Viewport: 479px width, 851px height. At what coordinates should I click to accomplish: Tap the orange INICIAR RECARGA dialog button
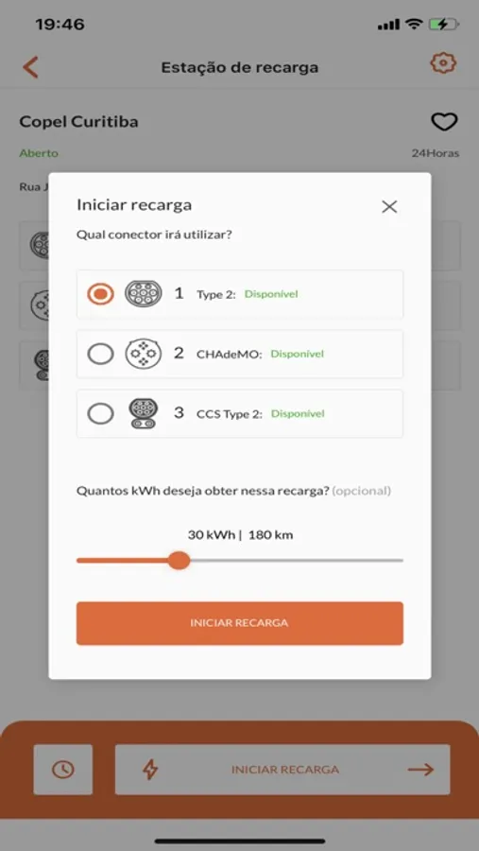[239, 623]
